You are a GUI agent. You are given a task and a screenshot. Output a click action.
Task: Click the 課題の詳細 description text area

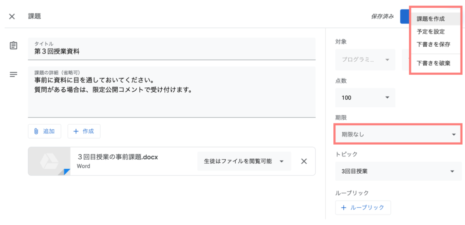click(x=172, y=92)
